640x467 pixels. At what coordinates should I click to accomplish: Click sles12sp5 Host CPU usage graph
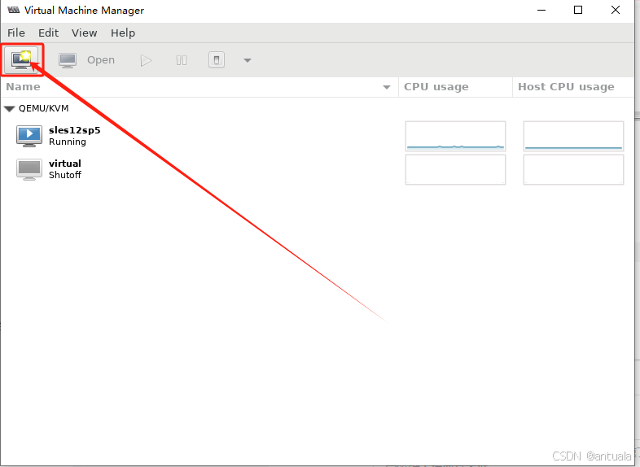pyautogui.click(x=573, y=136)
